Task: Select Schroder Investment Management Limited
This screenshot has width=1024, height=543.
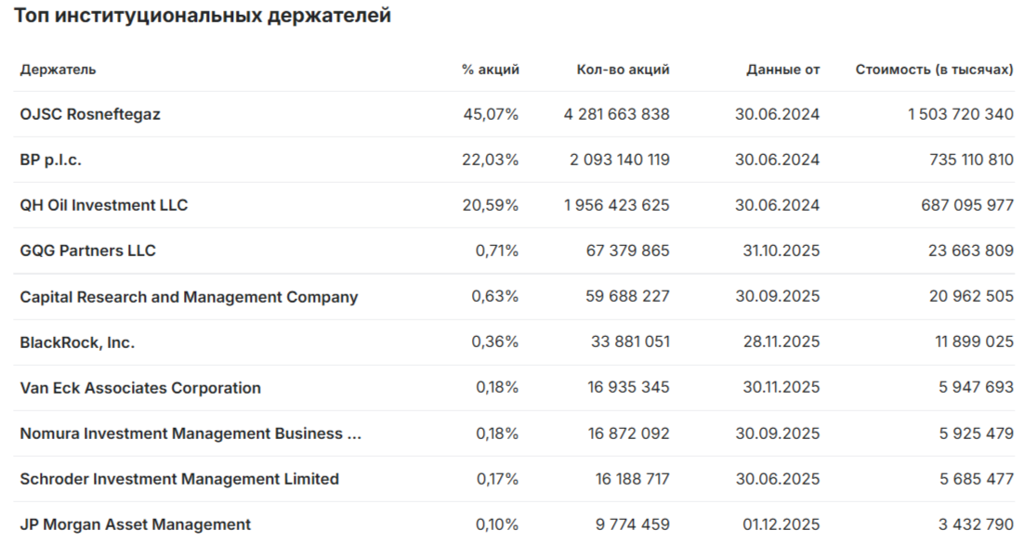Action: click(x=179, y=479)
